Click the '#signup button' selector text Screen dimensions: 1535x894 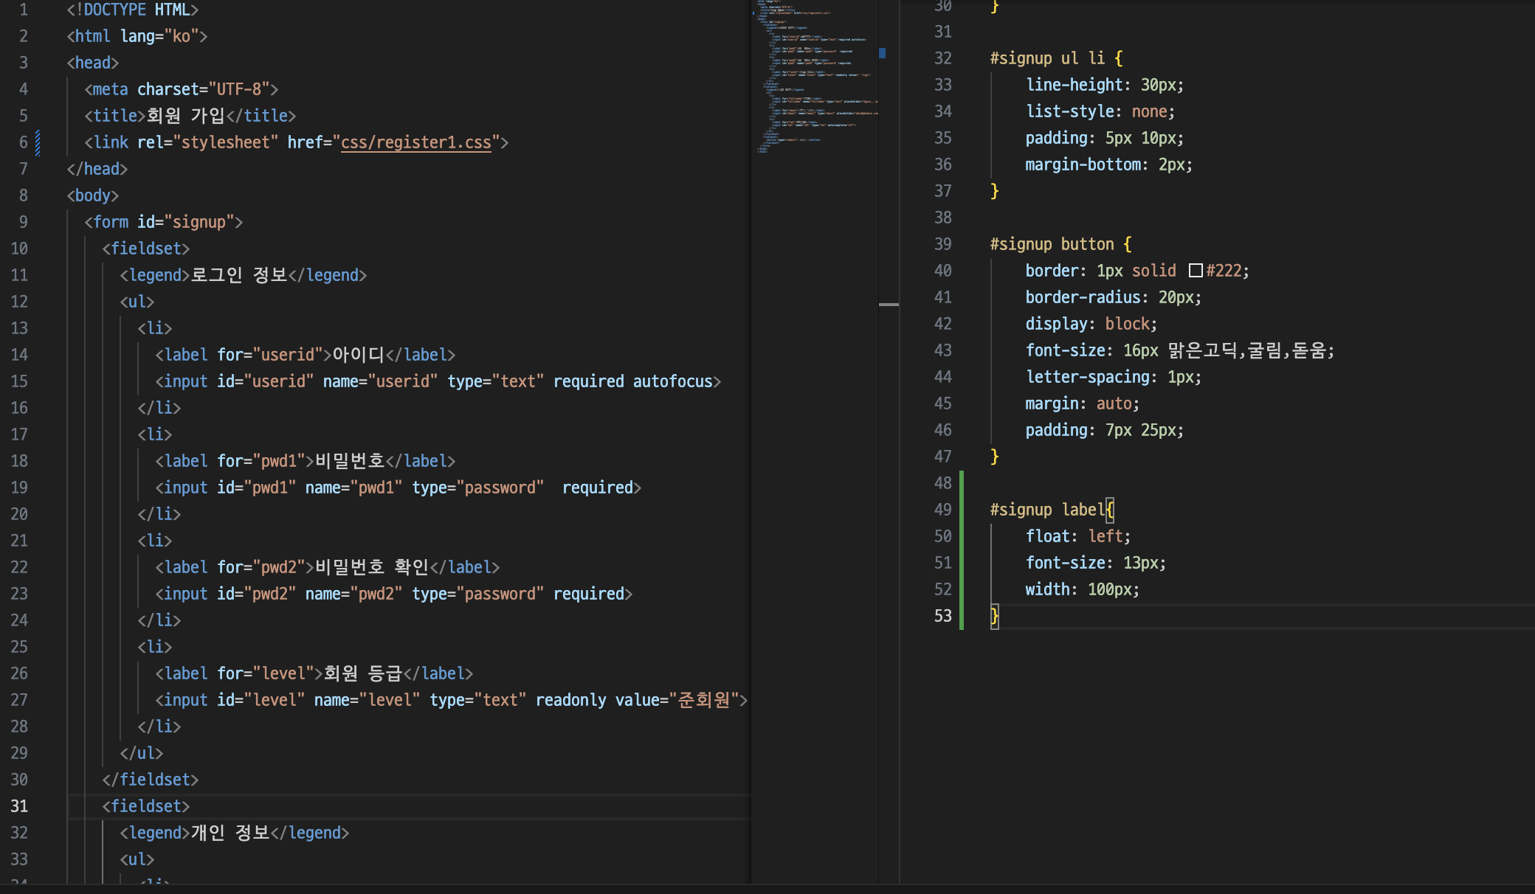tap(1052, 244)
